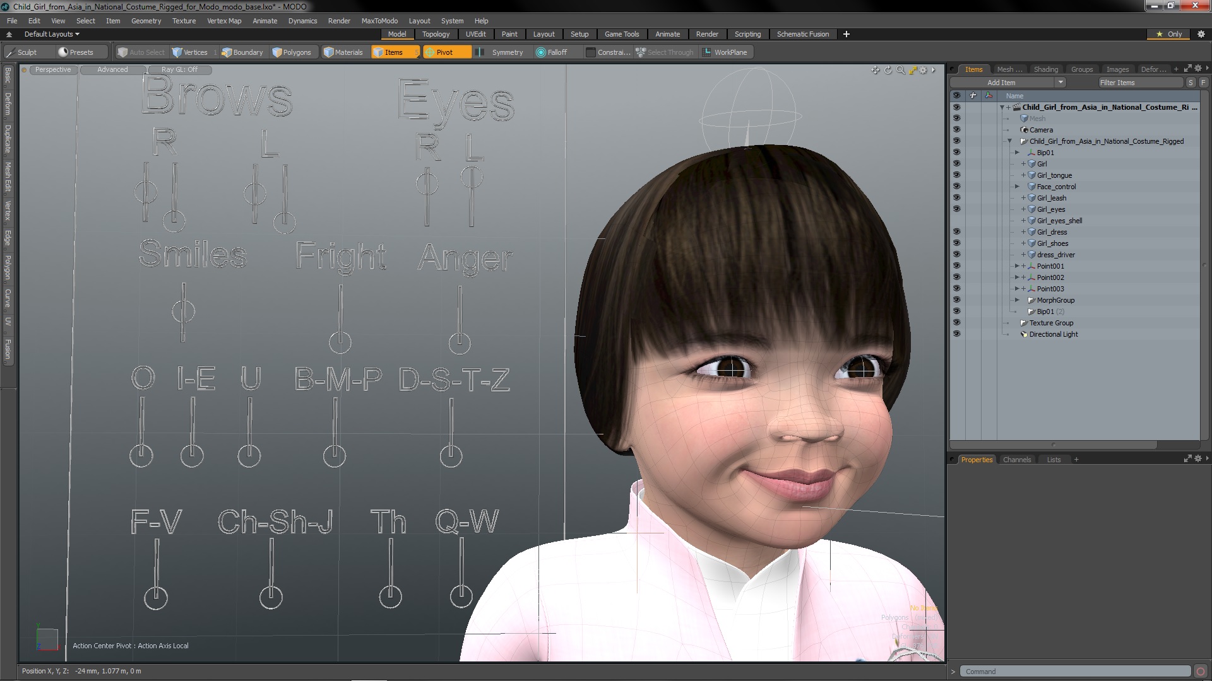Switch to the Channels tab

(1016, 460)
